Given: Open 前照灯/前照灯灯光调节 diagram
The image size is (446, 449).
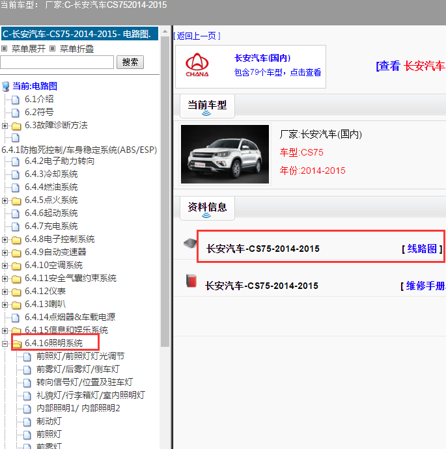Looking at the screenshot, I should 81,356.
